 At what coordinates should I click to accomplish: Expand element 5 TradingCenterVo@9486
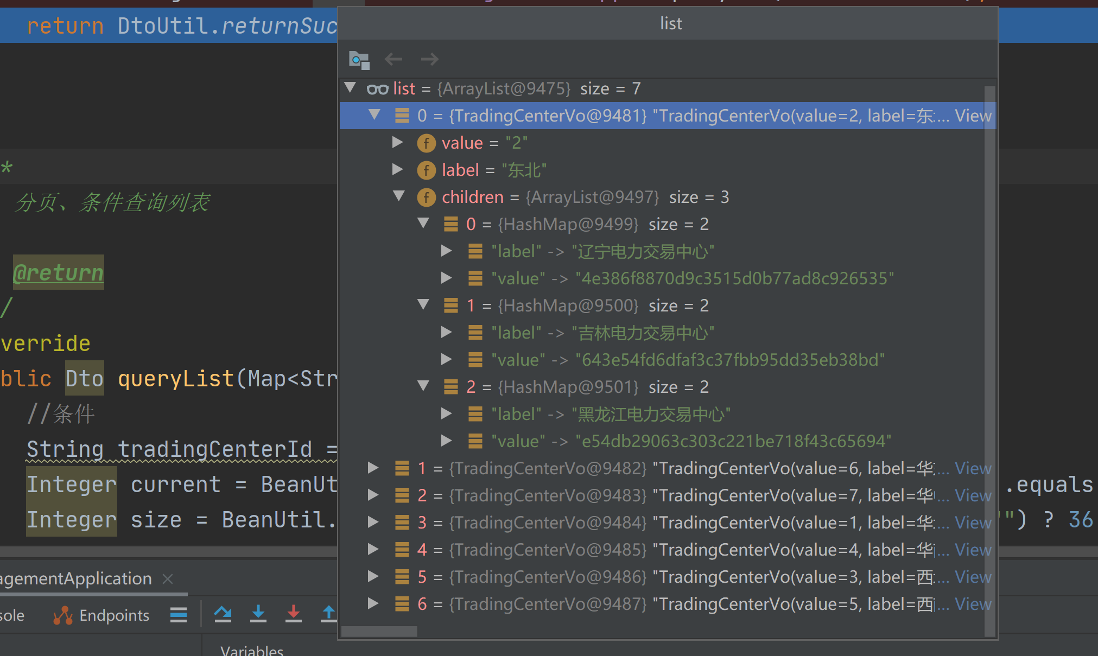click(x=373, y=576)
